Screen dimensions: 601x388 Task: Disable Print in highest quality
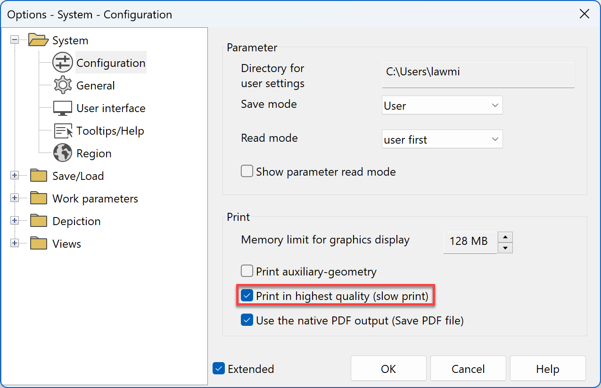tap(247, 295)
